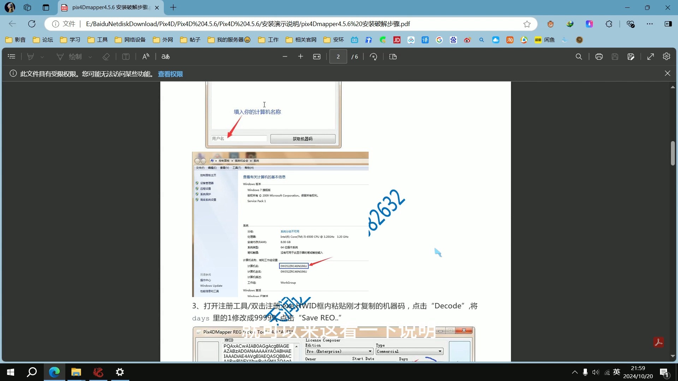Click the 查看权限 link
The width and height of the screenshot is (678, 381).
click(170, 74)
